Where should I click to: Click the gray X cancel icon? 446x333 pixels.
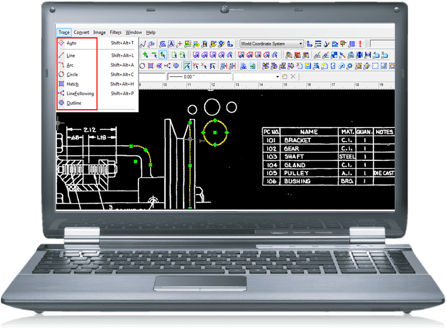(293, 77)
